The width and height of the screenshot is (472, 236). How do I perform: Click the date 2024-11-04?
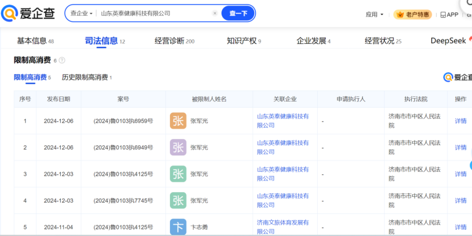[x=59, y=227]
